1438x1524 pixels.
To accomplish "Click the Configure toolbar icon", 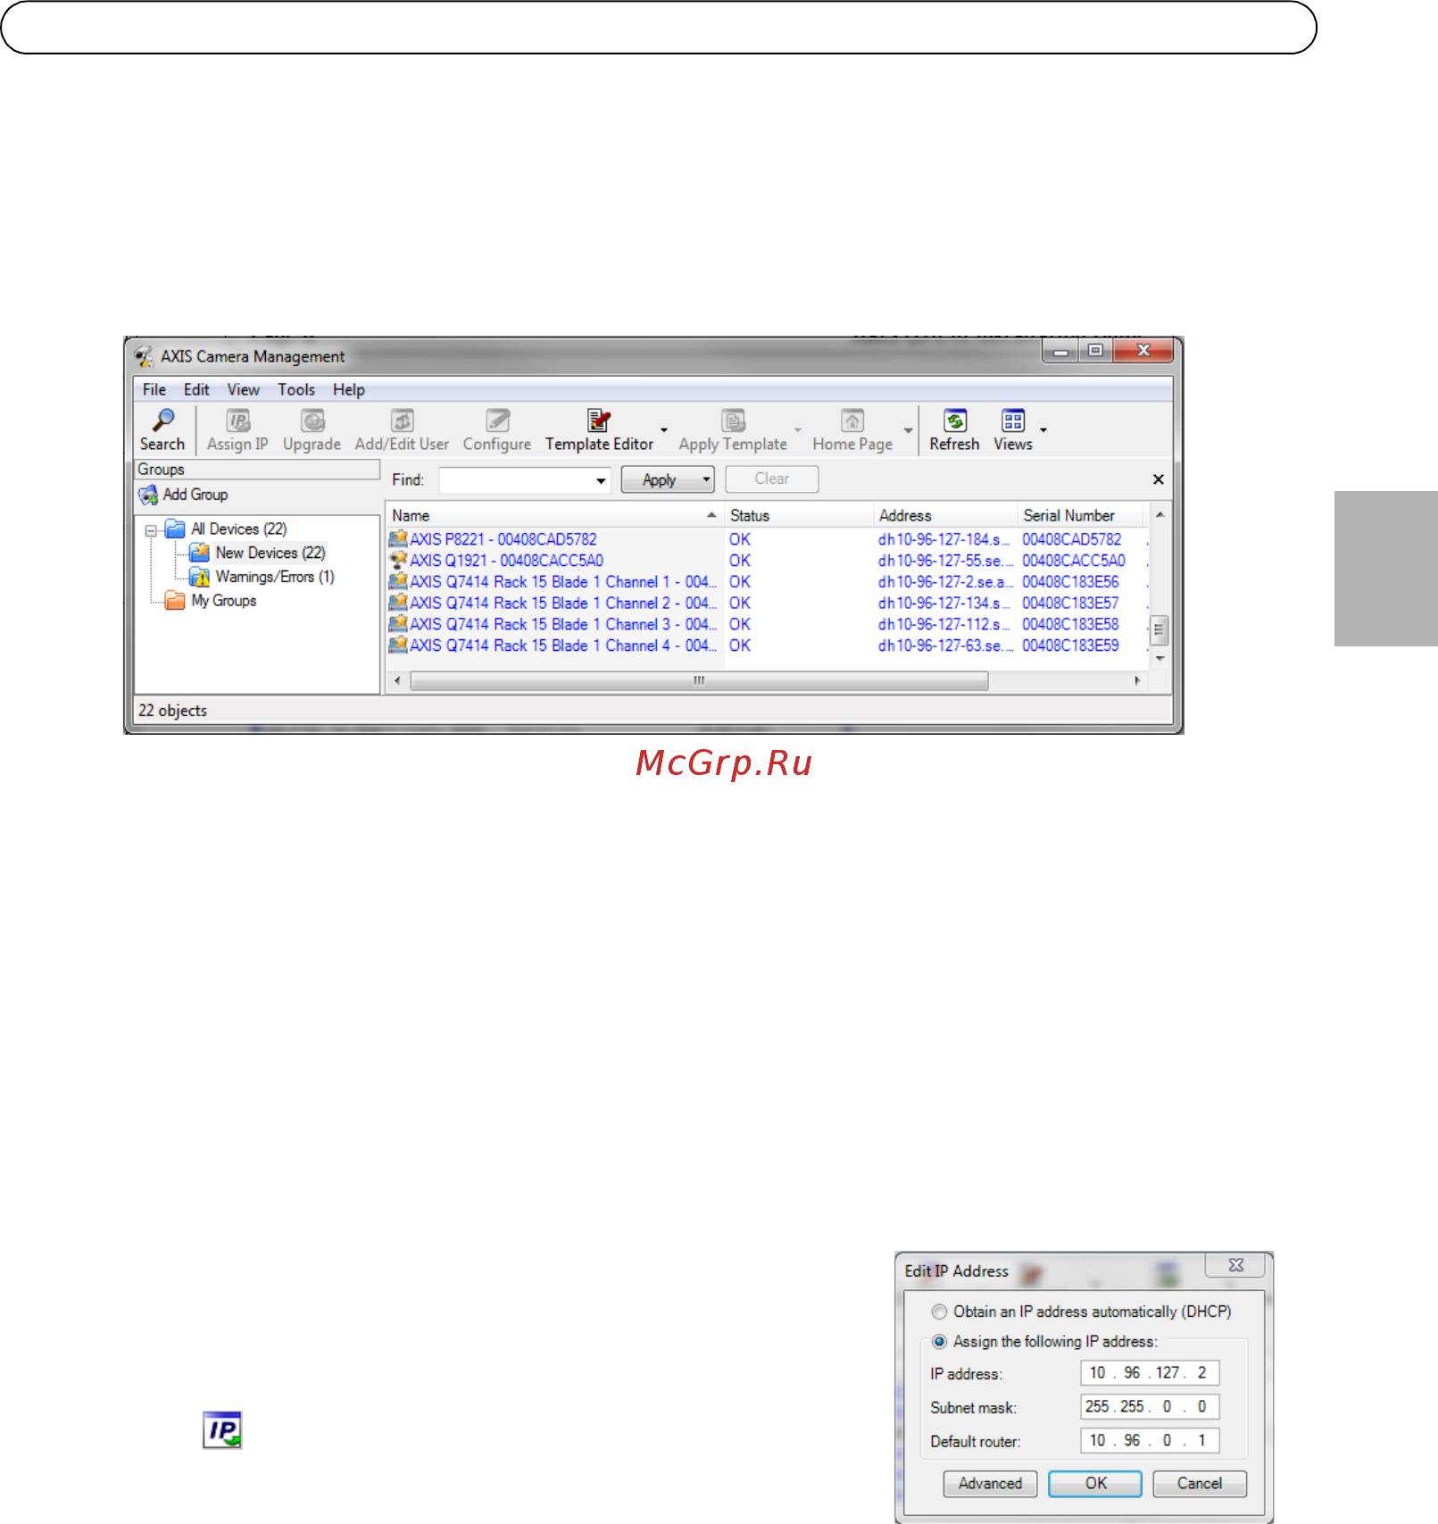I will point(497,421).
